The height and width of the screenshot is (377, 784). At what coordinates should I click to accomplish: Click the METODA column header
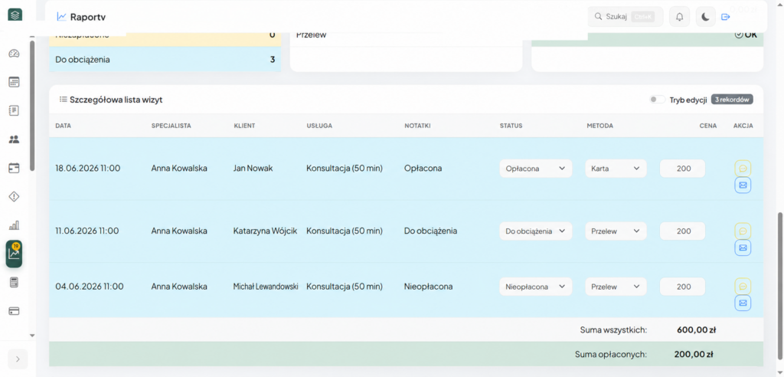coord(600,126)
